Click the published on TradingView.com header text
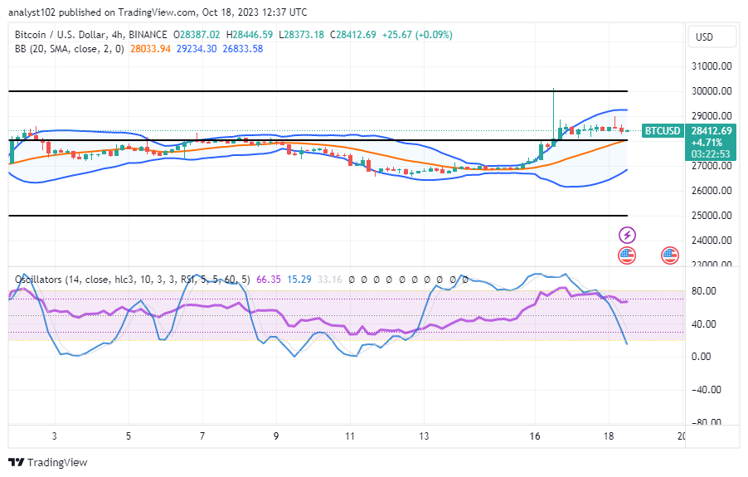748x477 pixels. pyautogui.click(x=128, y=12)
